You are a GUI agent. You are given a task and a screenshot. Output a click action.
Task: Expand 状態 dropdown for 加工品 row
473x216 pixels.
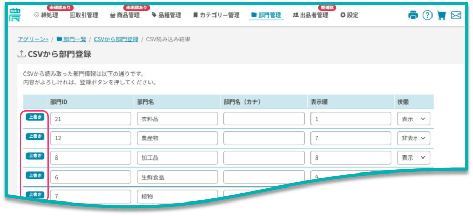click(413, 157)
